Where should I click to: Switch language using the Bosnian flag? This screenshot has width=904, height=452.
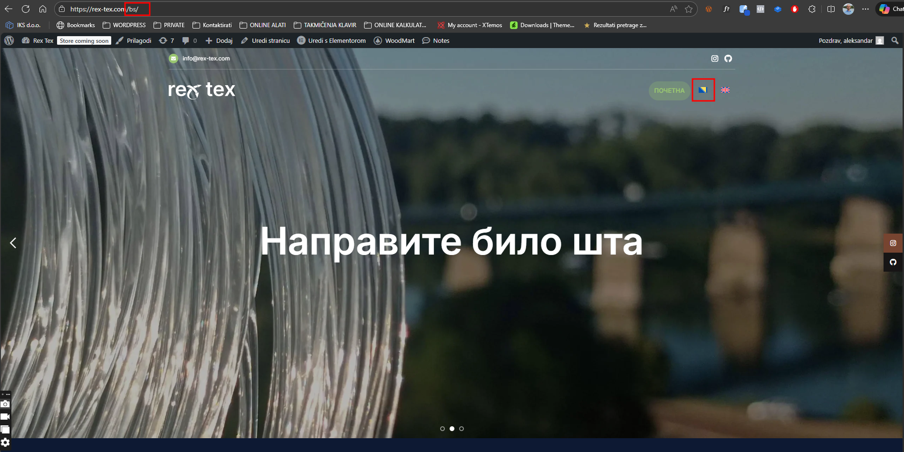(703, 90)
